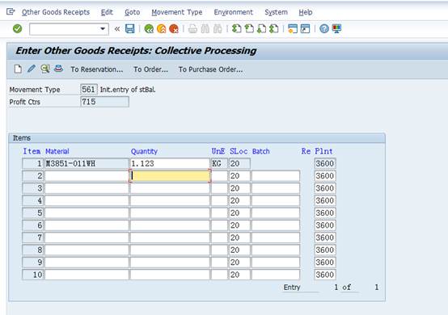
Task: Click the Print icon
Action: pos(192,28)
